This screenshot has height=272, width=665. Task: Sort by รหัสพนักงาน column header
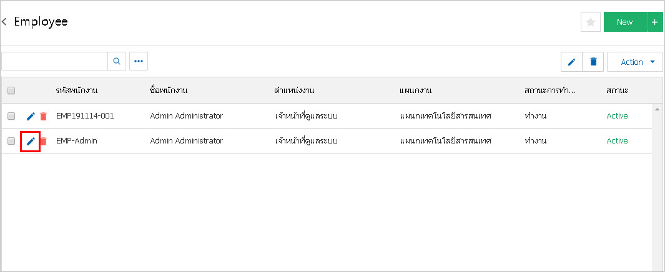pyautogui.click(x=77, y=90)
